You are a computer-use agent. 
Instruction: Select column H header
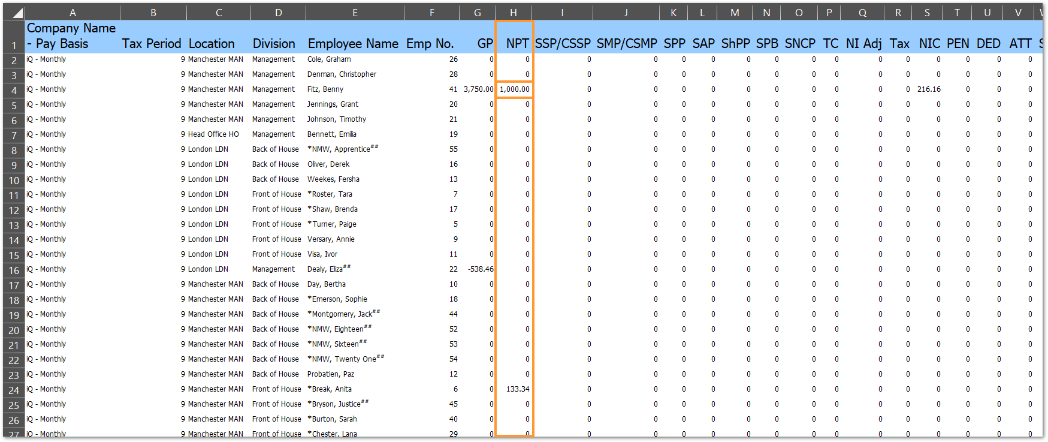click(514, 13)
